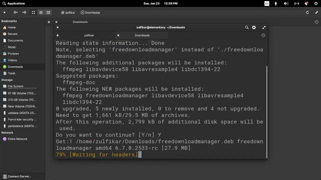Close the Downloads tab in Files window

pyautogui.click(x=57, y=22)
